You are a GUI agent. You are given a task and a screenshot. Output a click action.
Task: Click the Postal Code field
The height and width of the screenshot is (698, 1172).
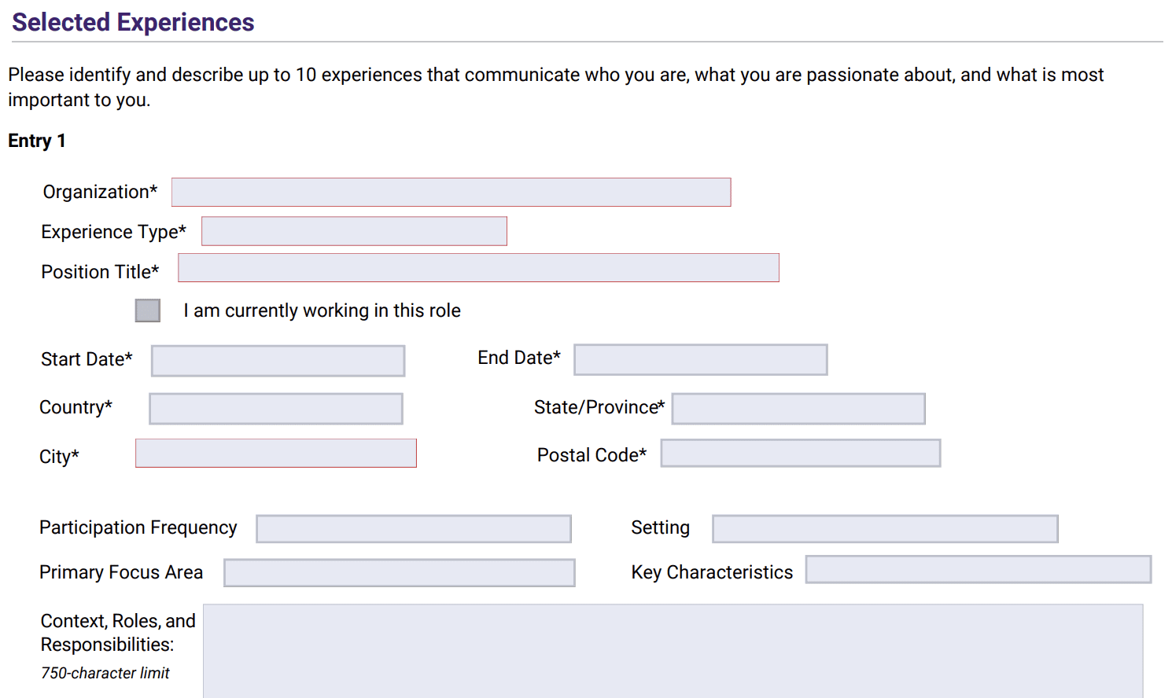tap(800, 454)
